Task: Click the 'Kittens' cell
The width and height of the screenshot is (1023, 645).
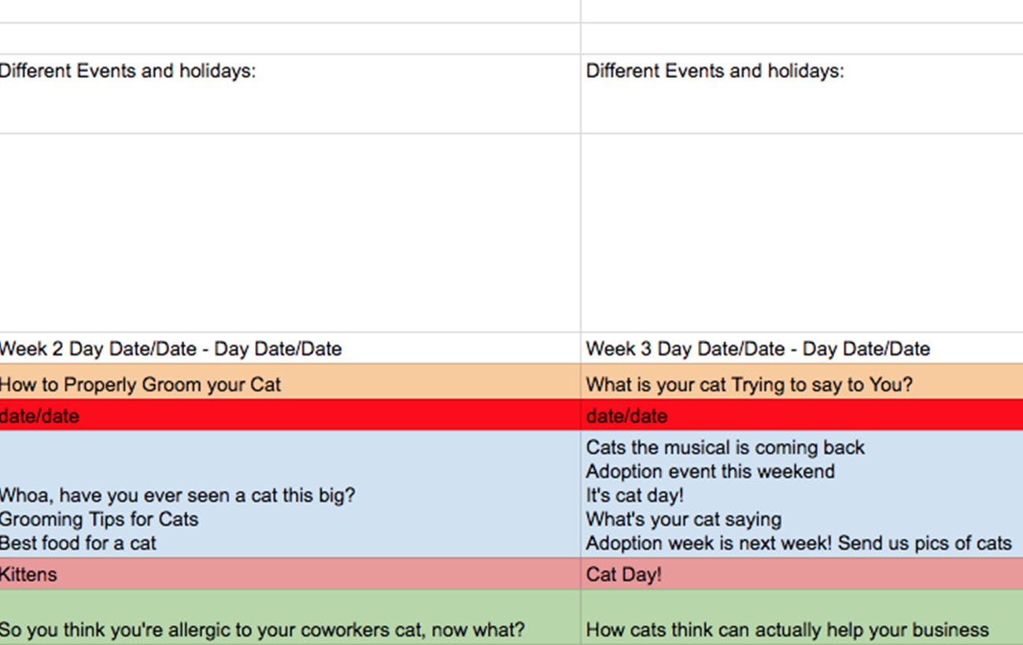Action: point(290,574)
